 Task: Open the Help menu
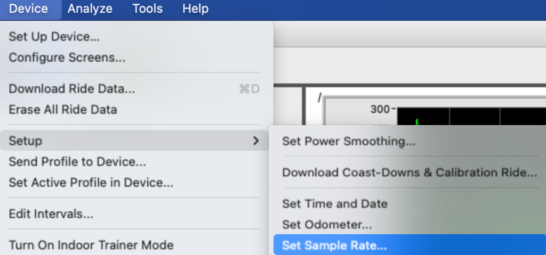click(195, 9)
